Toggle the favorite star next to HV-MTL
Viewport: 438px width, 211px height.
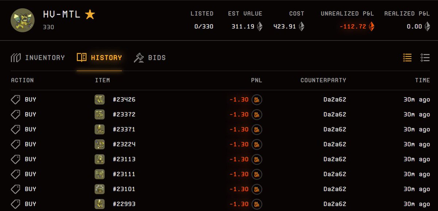[x=90, y=15]
